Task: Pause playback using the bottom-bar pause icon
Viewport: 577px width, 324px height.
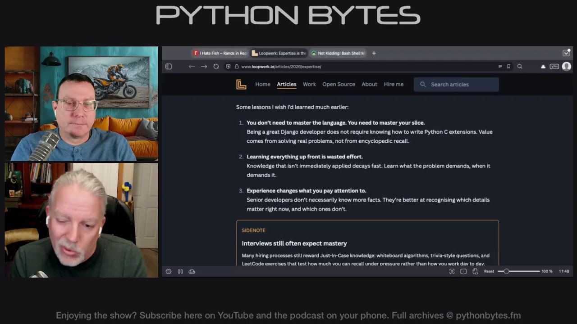Action: [x=180, y=271]
